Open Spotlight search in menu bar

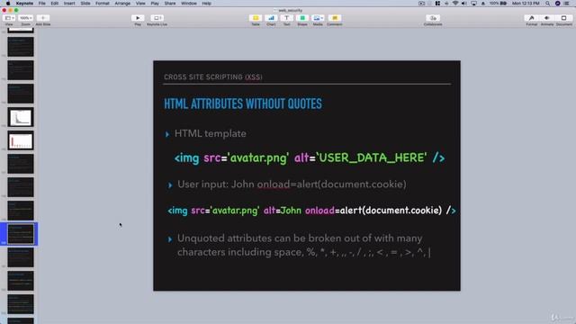(x=547, y=4)
